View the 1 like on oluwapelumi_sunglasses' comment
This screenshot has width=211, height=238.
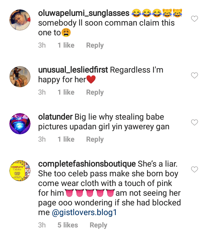[66, 45]
